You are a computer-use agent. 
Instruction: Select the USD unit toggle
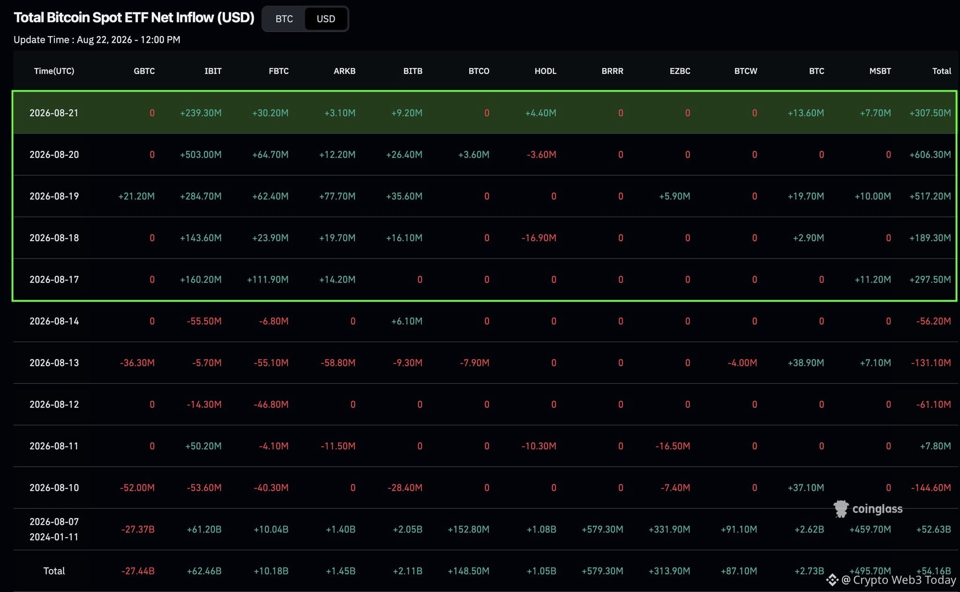326,19
